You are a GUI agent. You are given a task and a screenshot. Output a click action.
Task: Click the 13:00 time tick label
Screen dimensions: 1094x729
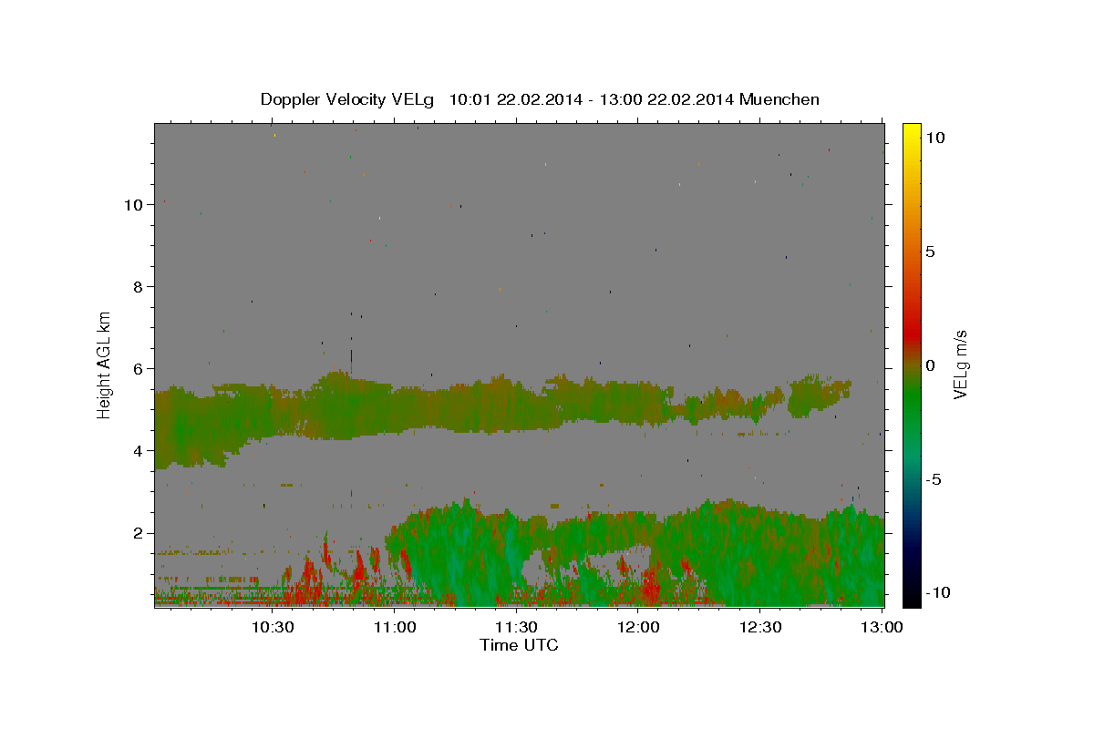[882, 627]
